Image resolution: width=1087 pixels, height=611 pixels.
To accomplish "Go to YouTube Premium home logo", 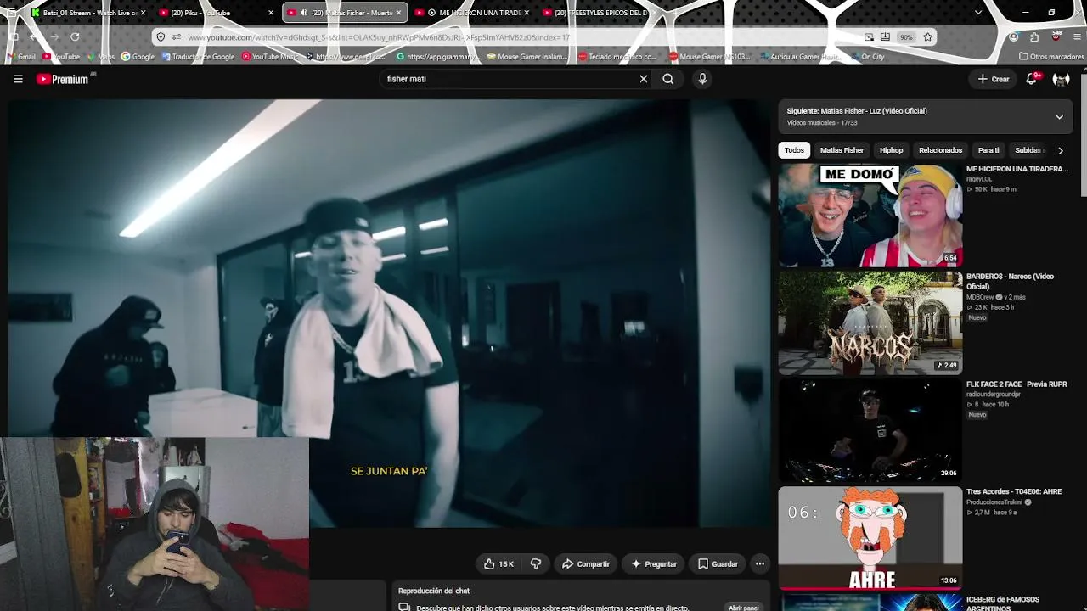I will [63, 79].
